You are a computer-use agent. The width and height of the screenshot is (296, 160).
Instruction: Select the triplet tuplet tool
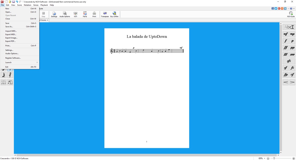3,82
